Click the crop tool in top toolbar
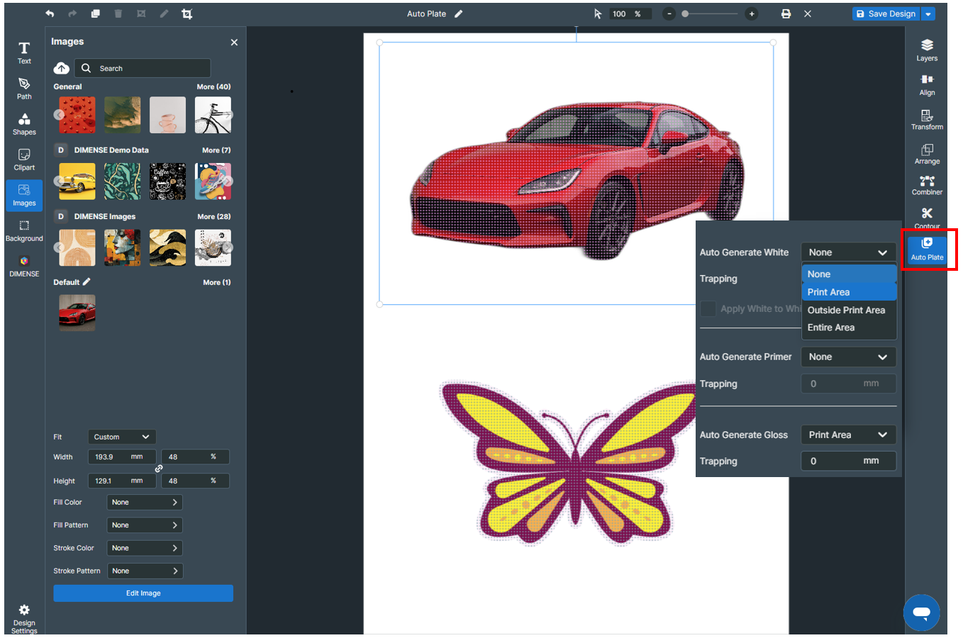Screen dimensions: 963x638 [x=187, y=14]
